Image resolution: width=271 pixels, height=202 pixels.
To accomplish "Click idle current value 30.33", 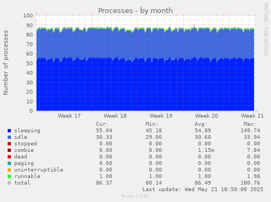I will click(x=104, y=137).
